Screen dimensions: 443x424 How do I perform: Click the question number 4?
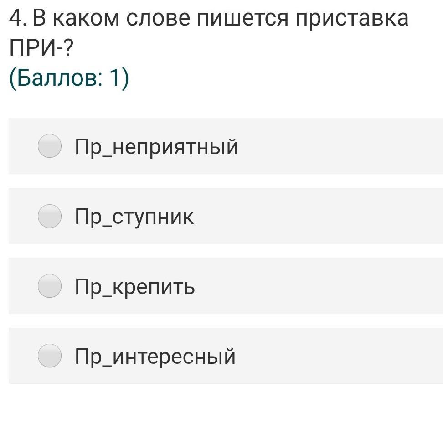click(15, 18)
